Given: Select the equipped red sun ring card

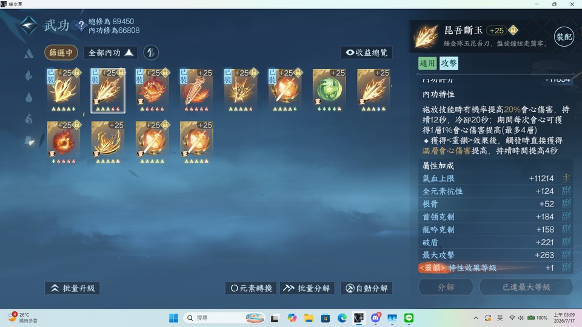Looking at the screenshot, I should 152,90.
